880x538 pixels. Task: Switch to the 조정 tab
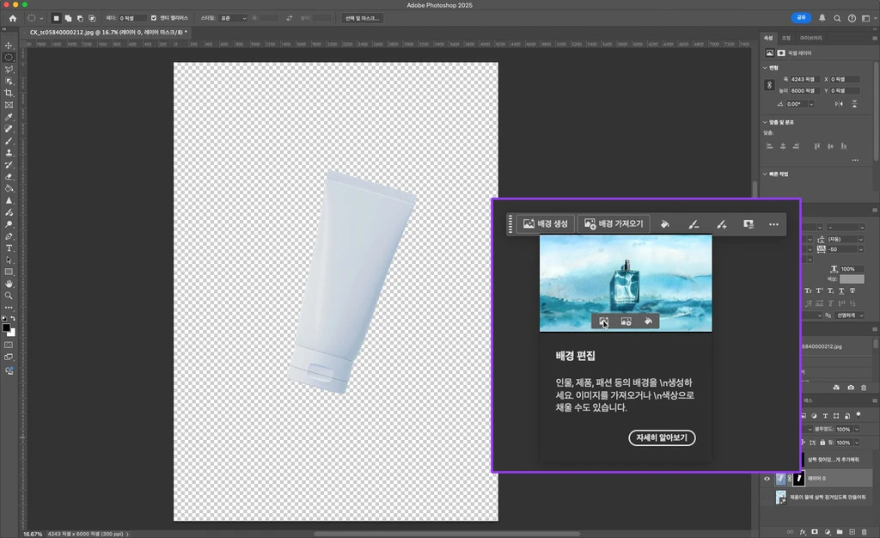(x=785, y=38)
